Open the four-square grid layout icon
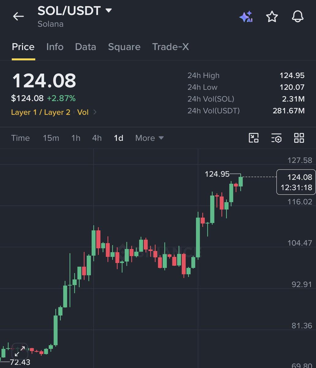This screenshot has height=368, width=316. (299, 138)
